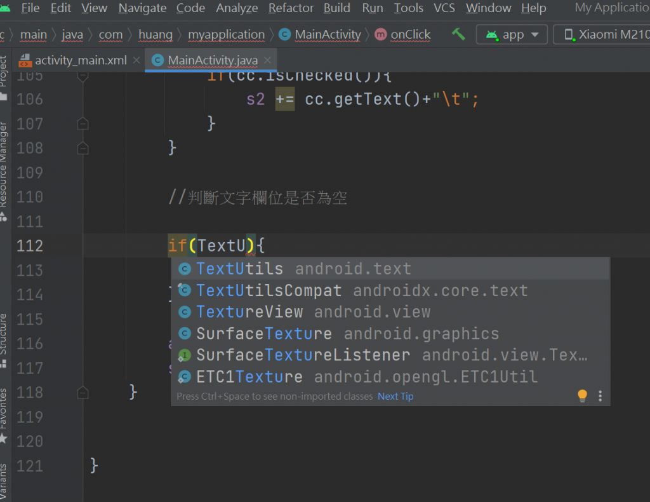Select the SurfaceTexture android.graphics suggestion
Screen dimensions: 650x502
390,334
